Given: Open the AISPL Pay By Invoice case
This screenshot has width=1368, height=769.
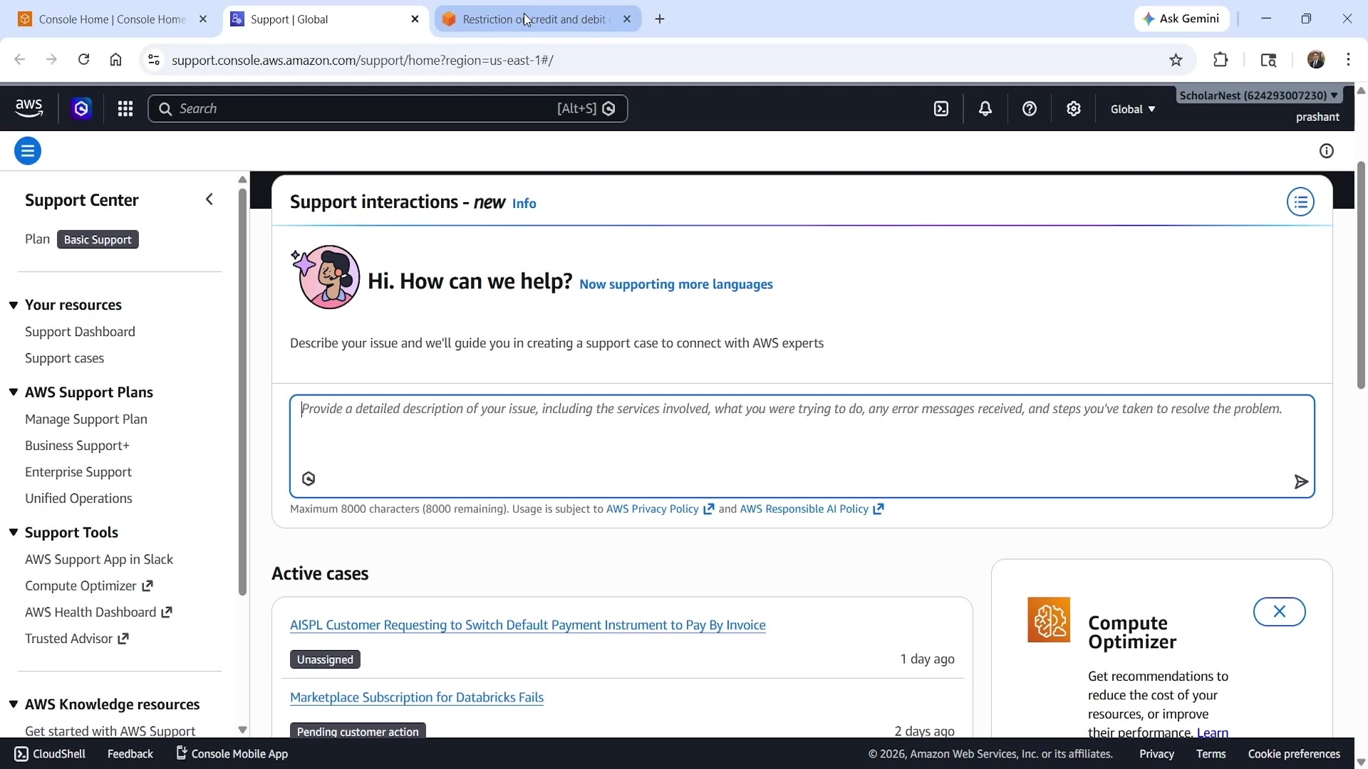Looking at the screenshot, I should coord(527,625).
